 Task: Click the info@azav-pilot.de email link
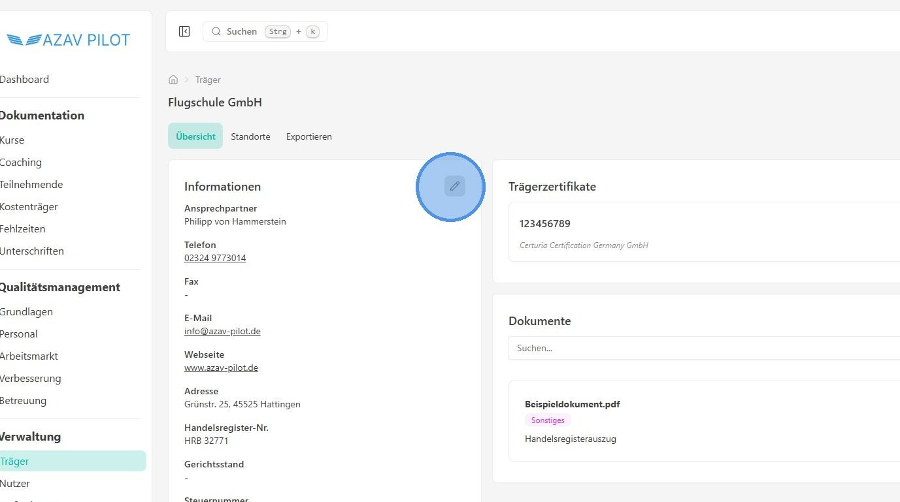(222, 331)
